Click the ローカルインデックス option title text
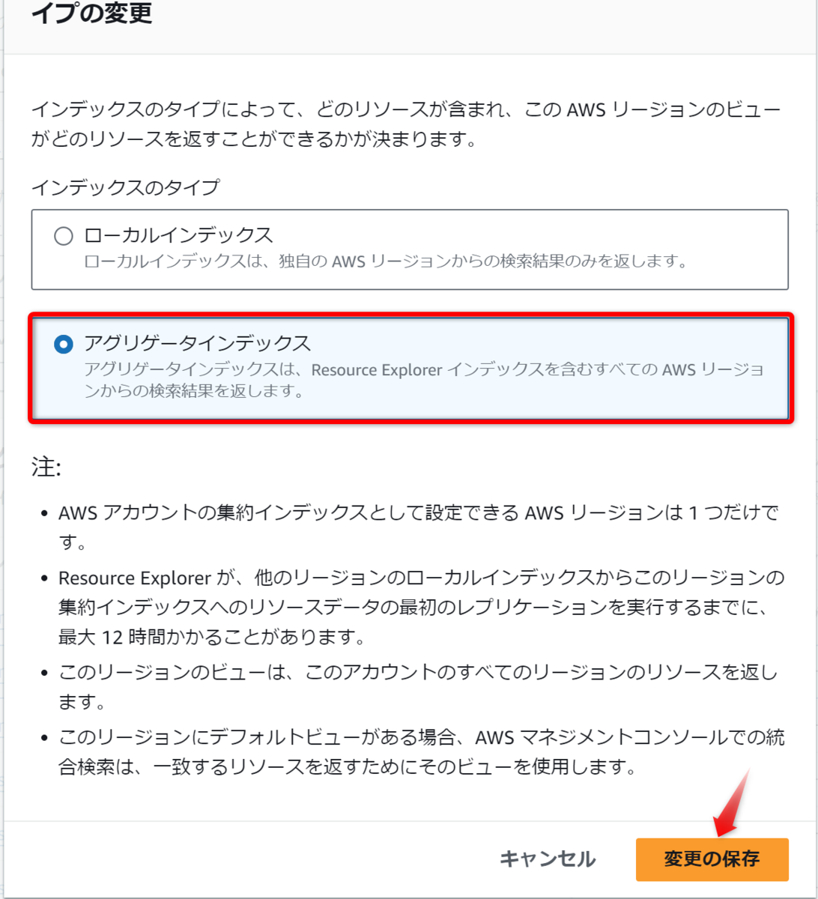818x899 pixels. pos(179,235)
